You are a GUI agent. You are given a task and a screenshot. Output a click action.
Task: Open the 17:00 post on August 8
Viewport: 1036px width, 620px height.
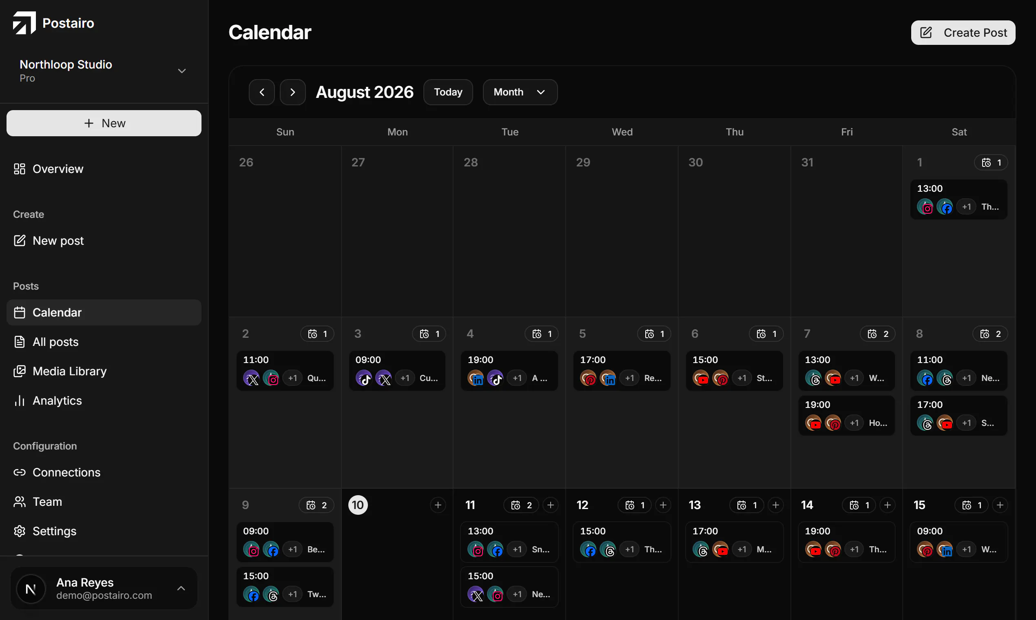click(x=959, y=416)
